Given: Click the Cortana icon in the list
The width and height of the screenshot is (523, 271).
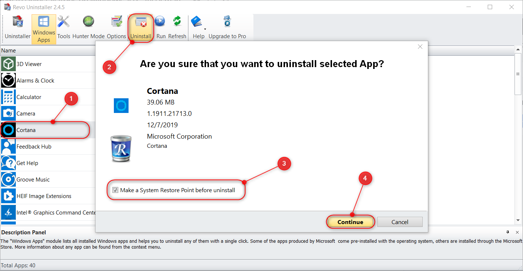Looking at the screenshot, I should coord(8,130).
